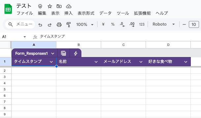Increase decimal places button
The width and height of the screenshot is (201, 118).
132,24
